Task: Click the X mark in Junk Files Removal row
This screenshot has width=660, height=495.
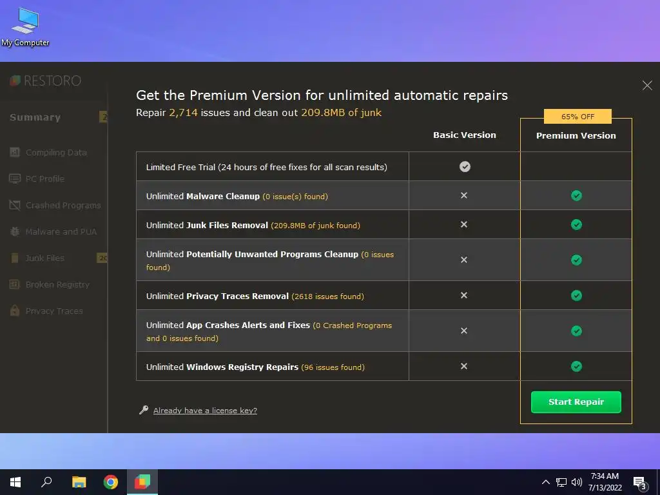Action: 464,224
